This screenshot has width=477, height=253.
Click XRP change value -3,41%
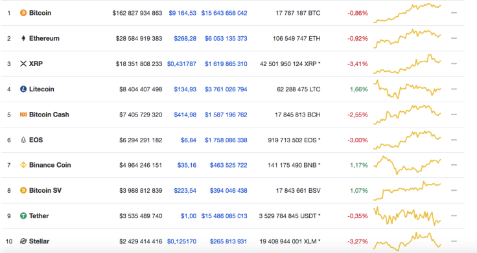tap(358, 64)
